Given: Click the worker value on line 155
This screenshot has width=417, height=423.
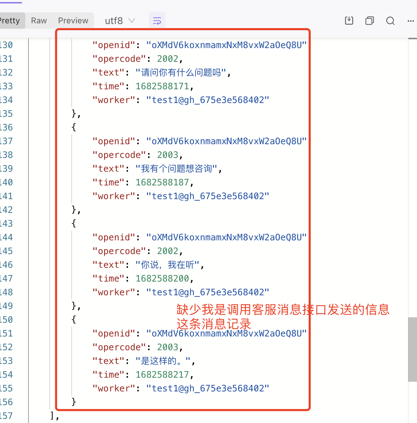Looking at the screenshot, I should (208, 388).
